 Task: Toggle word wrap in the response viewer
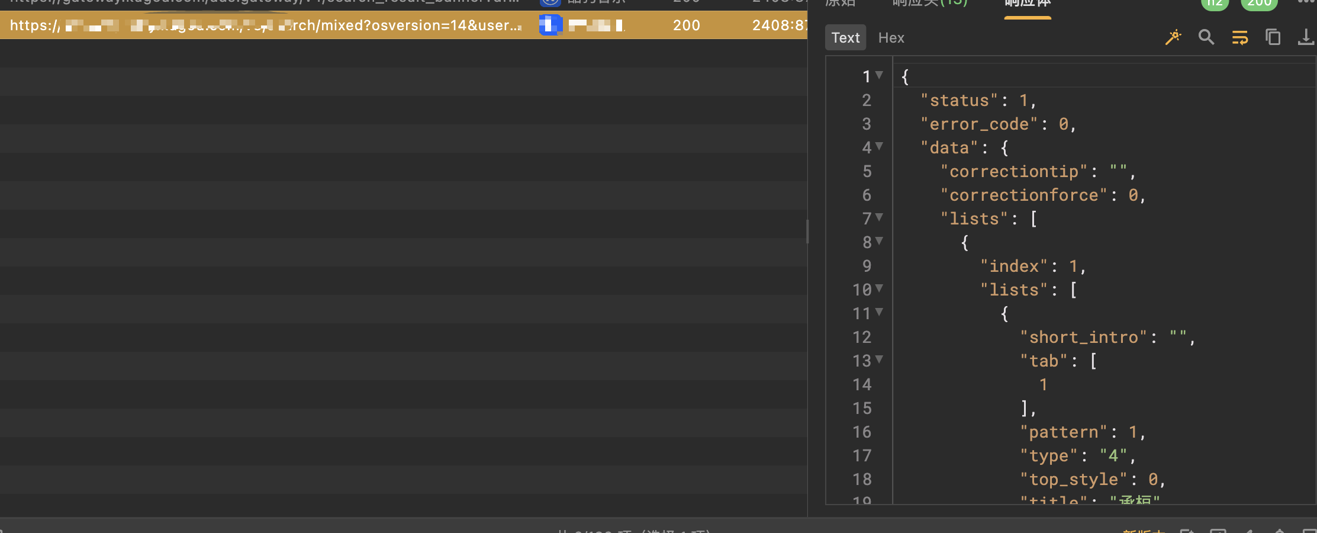1239,38
